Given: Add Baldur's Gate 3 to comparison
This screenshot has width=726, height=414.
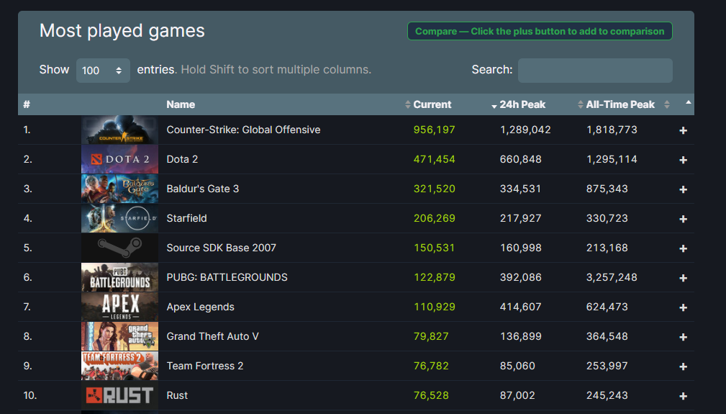Looking at the screenshot, I should 683,189.
